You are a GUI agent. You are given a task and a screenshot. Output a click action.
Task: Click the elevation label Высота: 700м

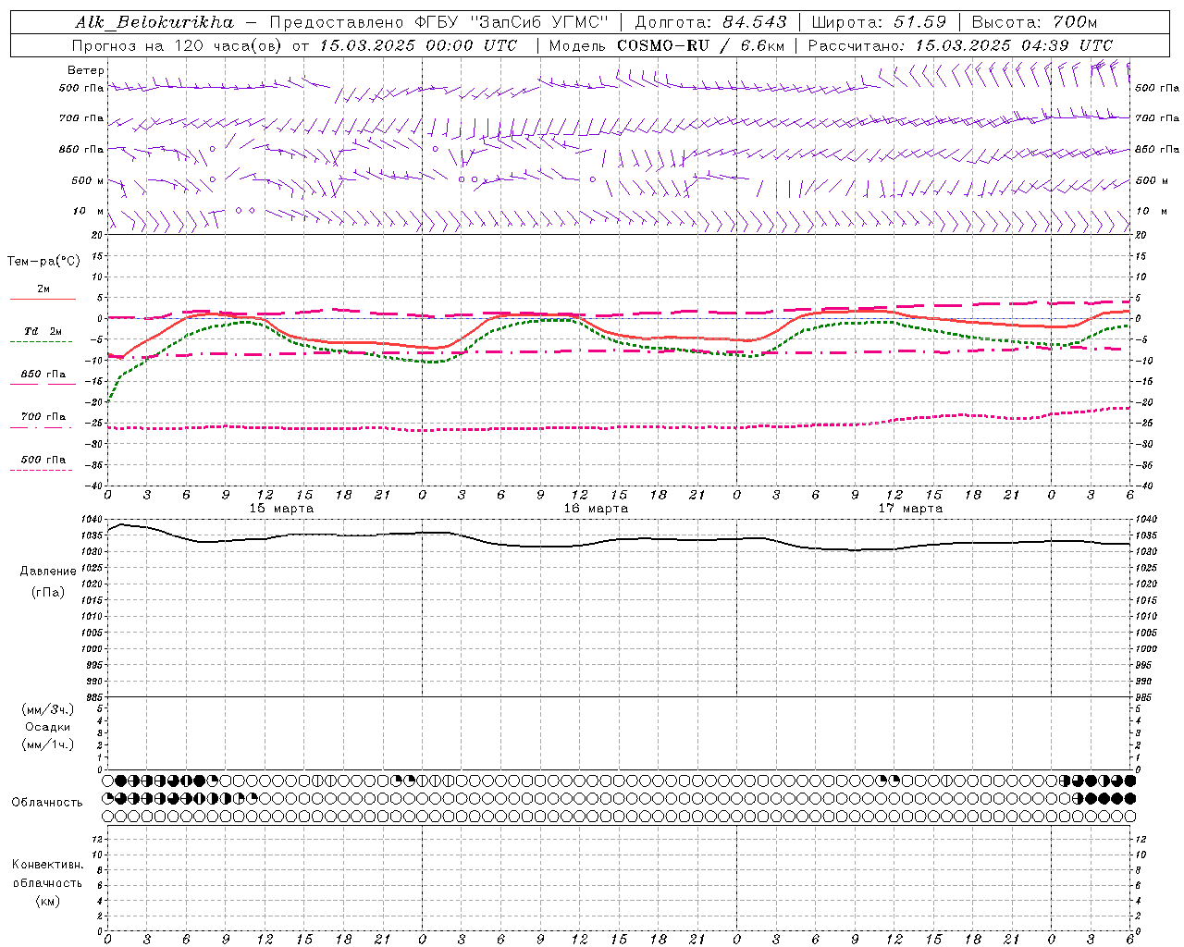click(x=1034, y=22)
